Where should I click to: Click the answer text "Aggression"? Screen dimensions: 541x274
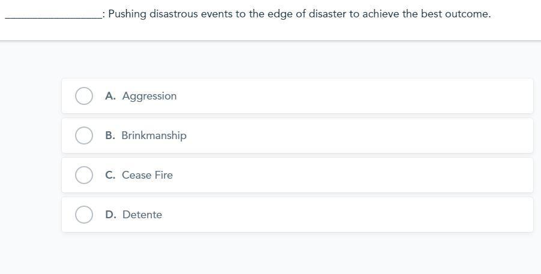pyautogui.click(x=150, y=96)
